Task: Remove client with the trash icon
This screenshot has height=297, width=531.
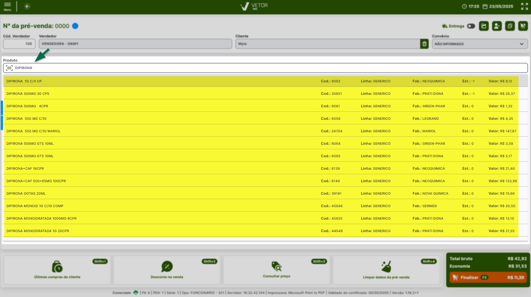Action: pyautogui.click(x=425, y=44)
